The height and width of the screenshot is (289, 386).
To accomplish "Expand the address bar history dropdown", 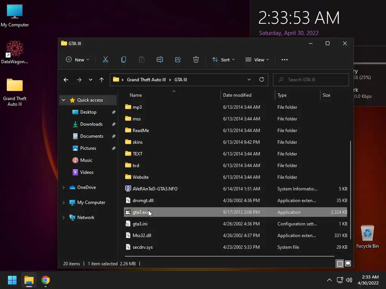I will pyautogui.click(x=249, y=79).
